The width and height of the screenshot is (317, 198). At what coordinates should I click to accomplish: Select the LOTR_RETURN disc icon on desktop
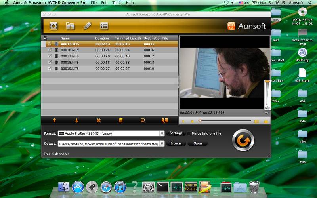click(x=302, y=16)
